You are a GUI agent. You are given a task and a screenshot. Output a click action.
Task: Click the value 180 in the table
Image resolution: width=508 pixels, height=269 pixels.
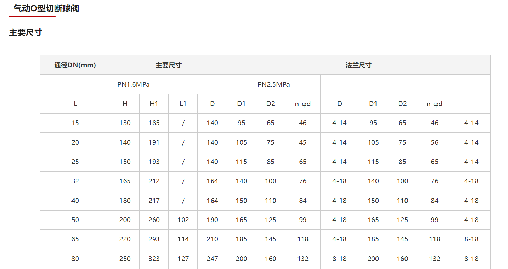coord(125,201)
